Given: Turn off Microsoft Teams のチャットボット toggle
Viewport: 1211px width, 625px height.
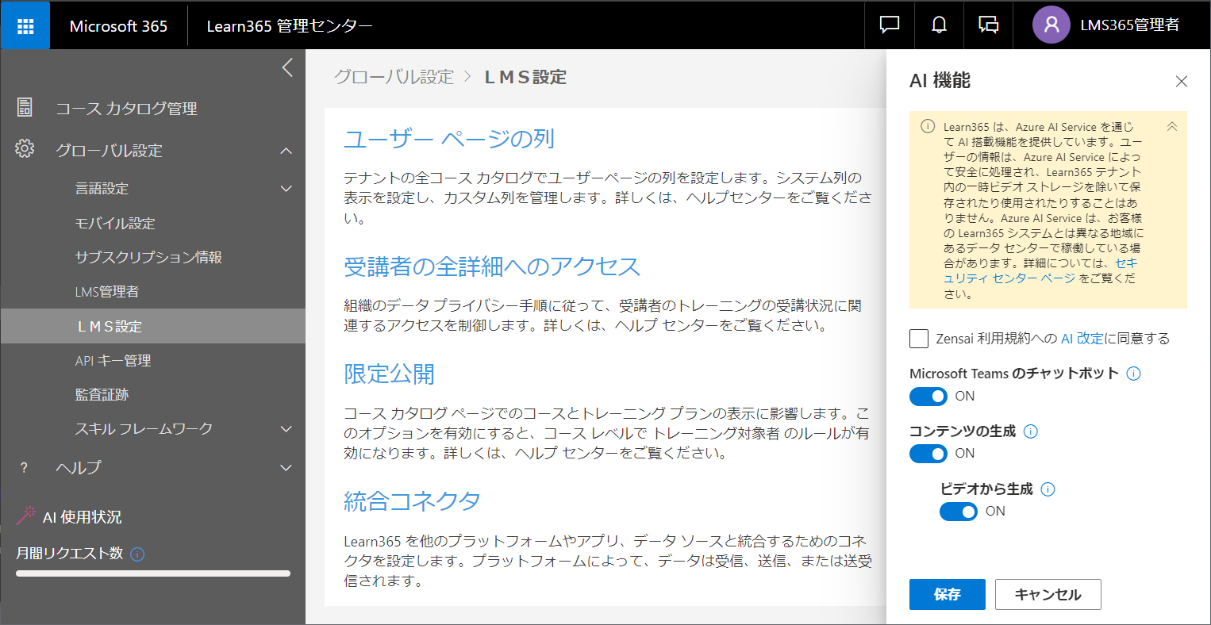Looking at the screenshot, I should pos(928,396).
